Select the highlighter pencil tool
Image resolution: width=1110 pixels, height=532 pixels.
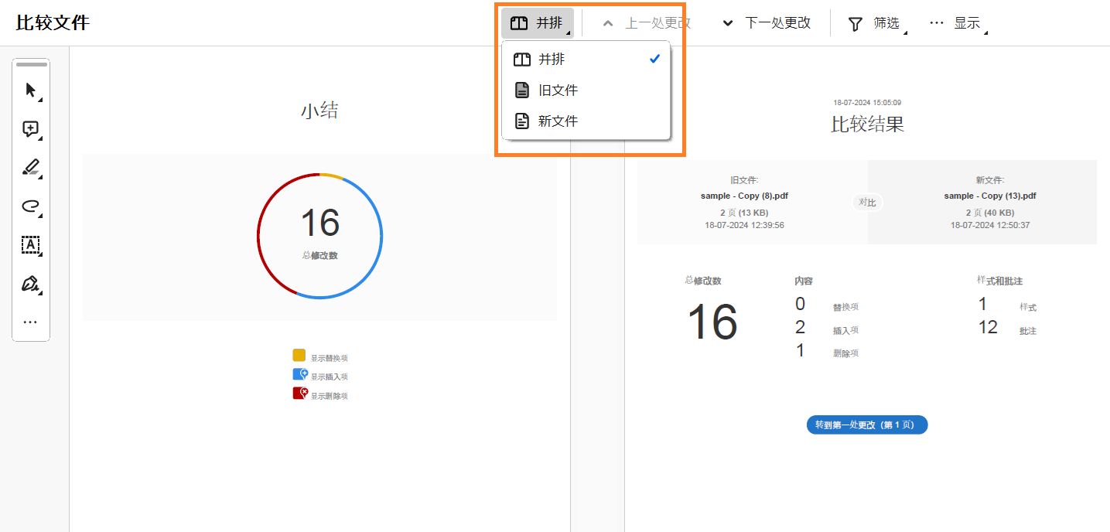click(31, 168)
